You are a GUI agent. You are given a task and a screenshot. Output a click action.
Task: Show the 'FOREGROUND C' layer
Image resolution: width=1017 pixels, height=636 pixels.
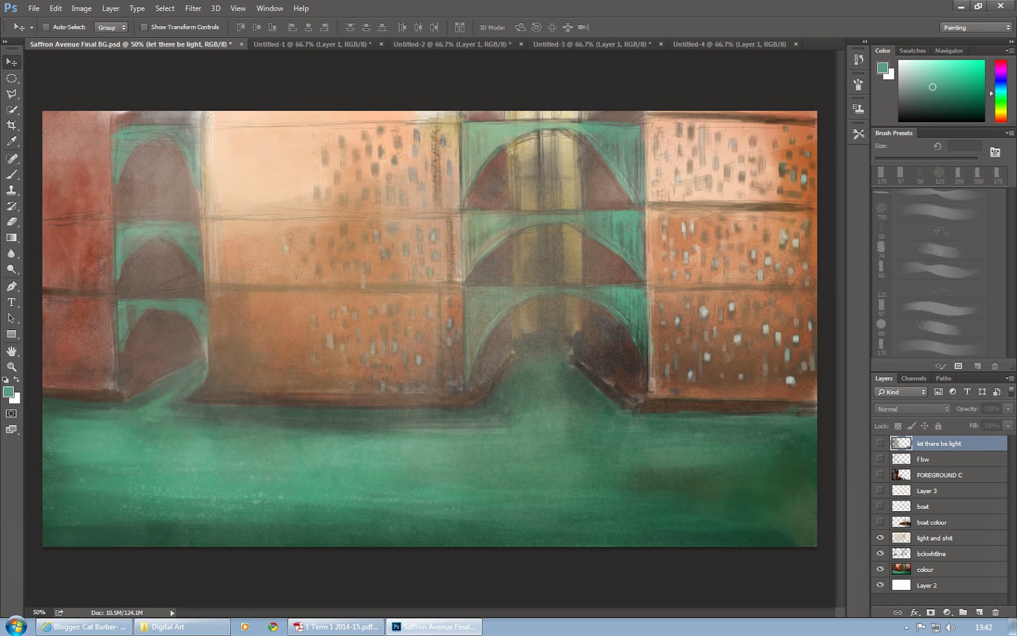[x=880, y=474]
